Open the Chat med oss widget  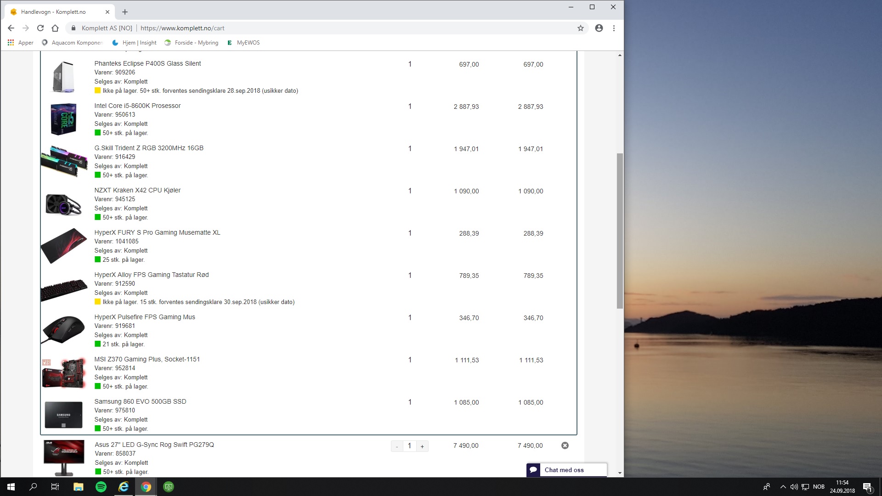[x=566, y=470]
